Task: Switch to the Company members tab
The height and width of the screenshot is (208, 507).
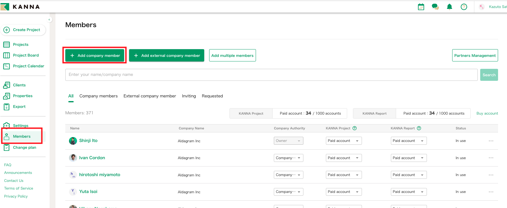Action: point(99,96)
